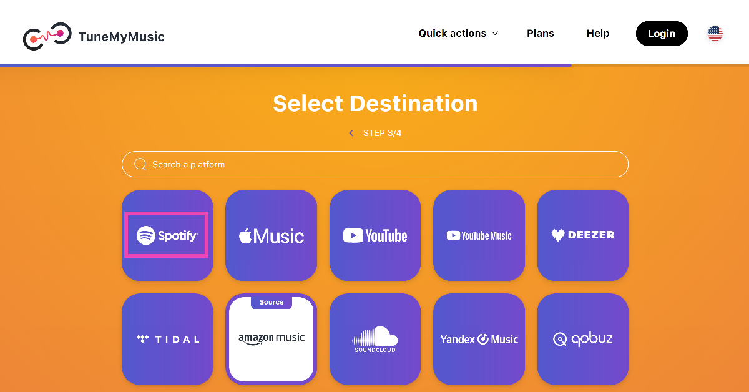Click the magnifier icon in search bar
749x392 pixels.
pos(140,164)
